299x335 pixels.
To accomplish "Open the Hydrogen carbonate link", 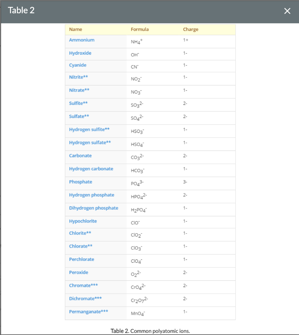I will (91, 169).
